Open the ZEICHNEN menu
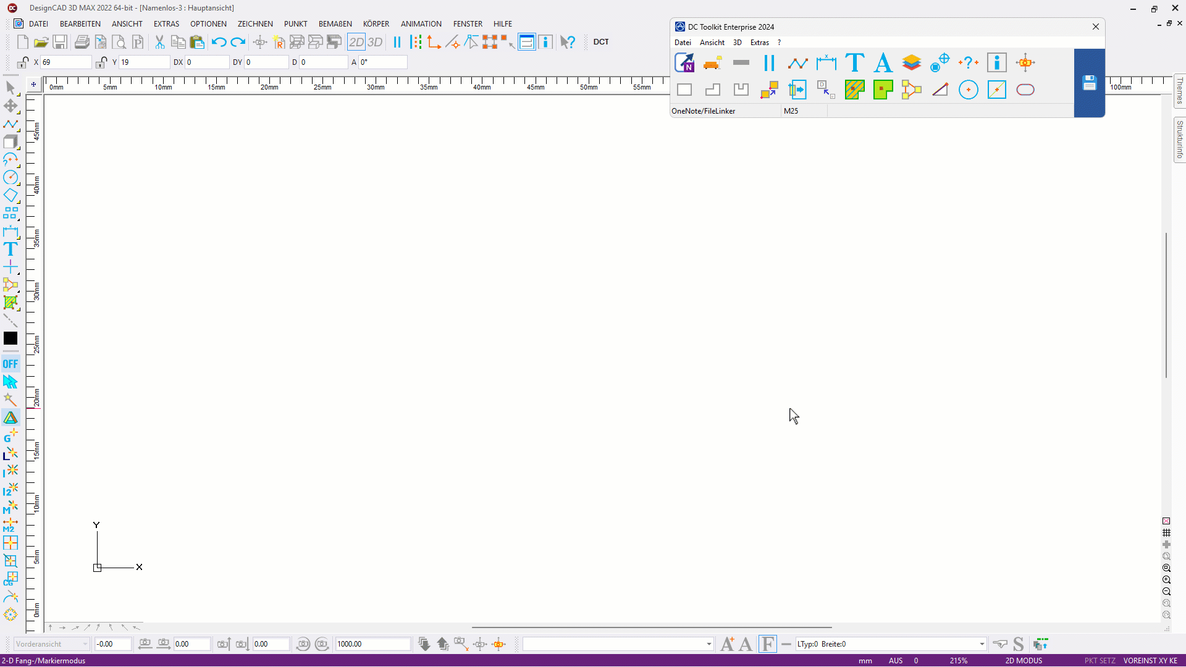The image size is (1186, 667). tap(255, 24)
